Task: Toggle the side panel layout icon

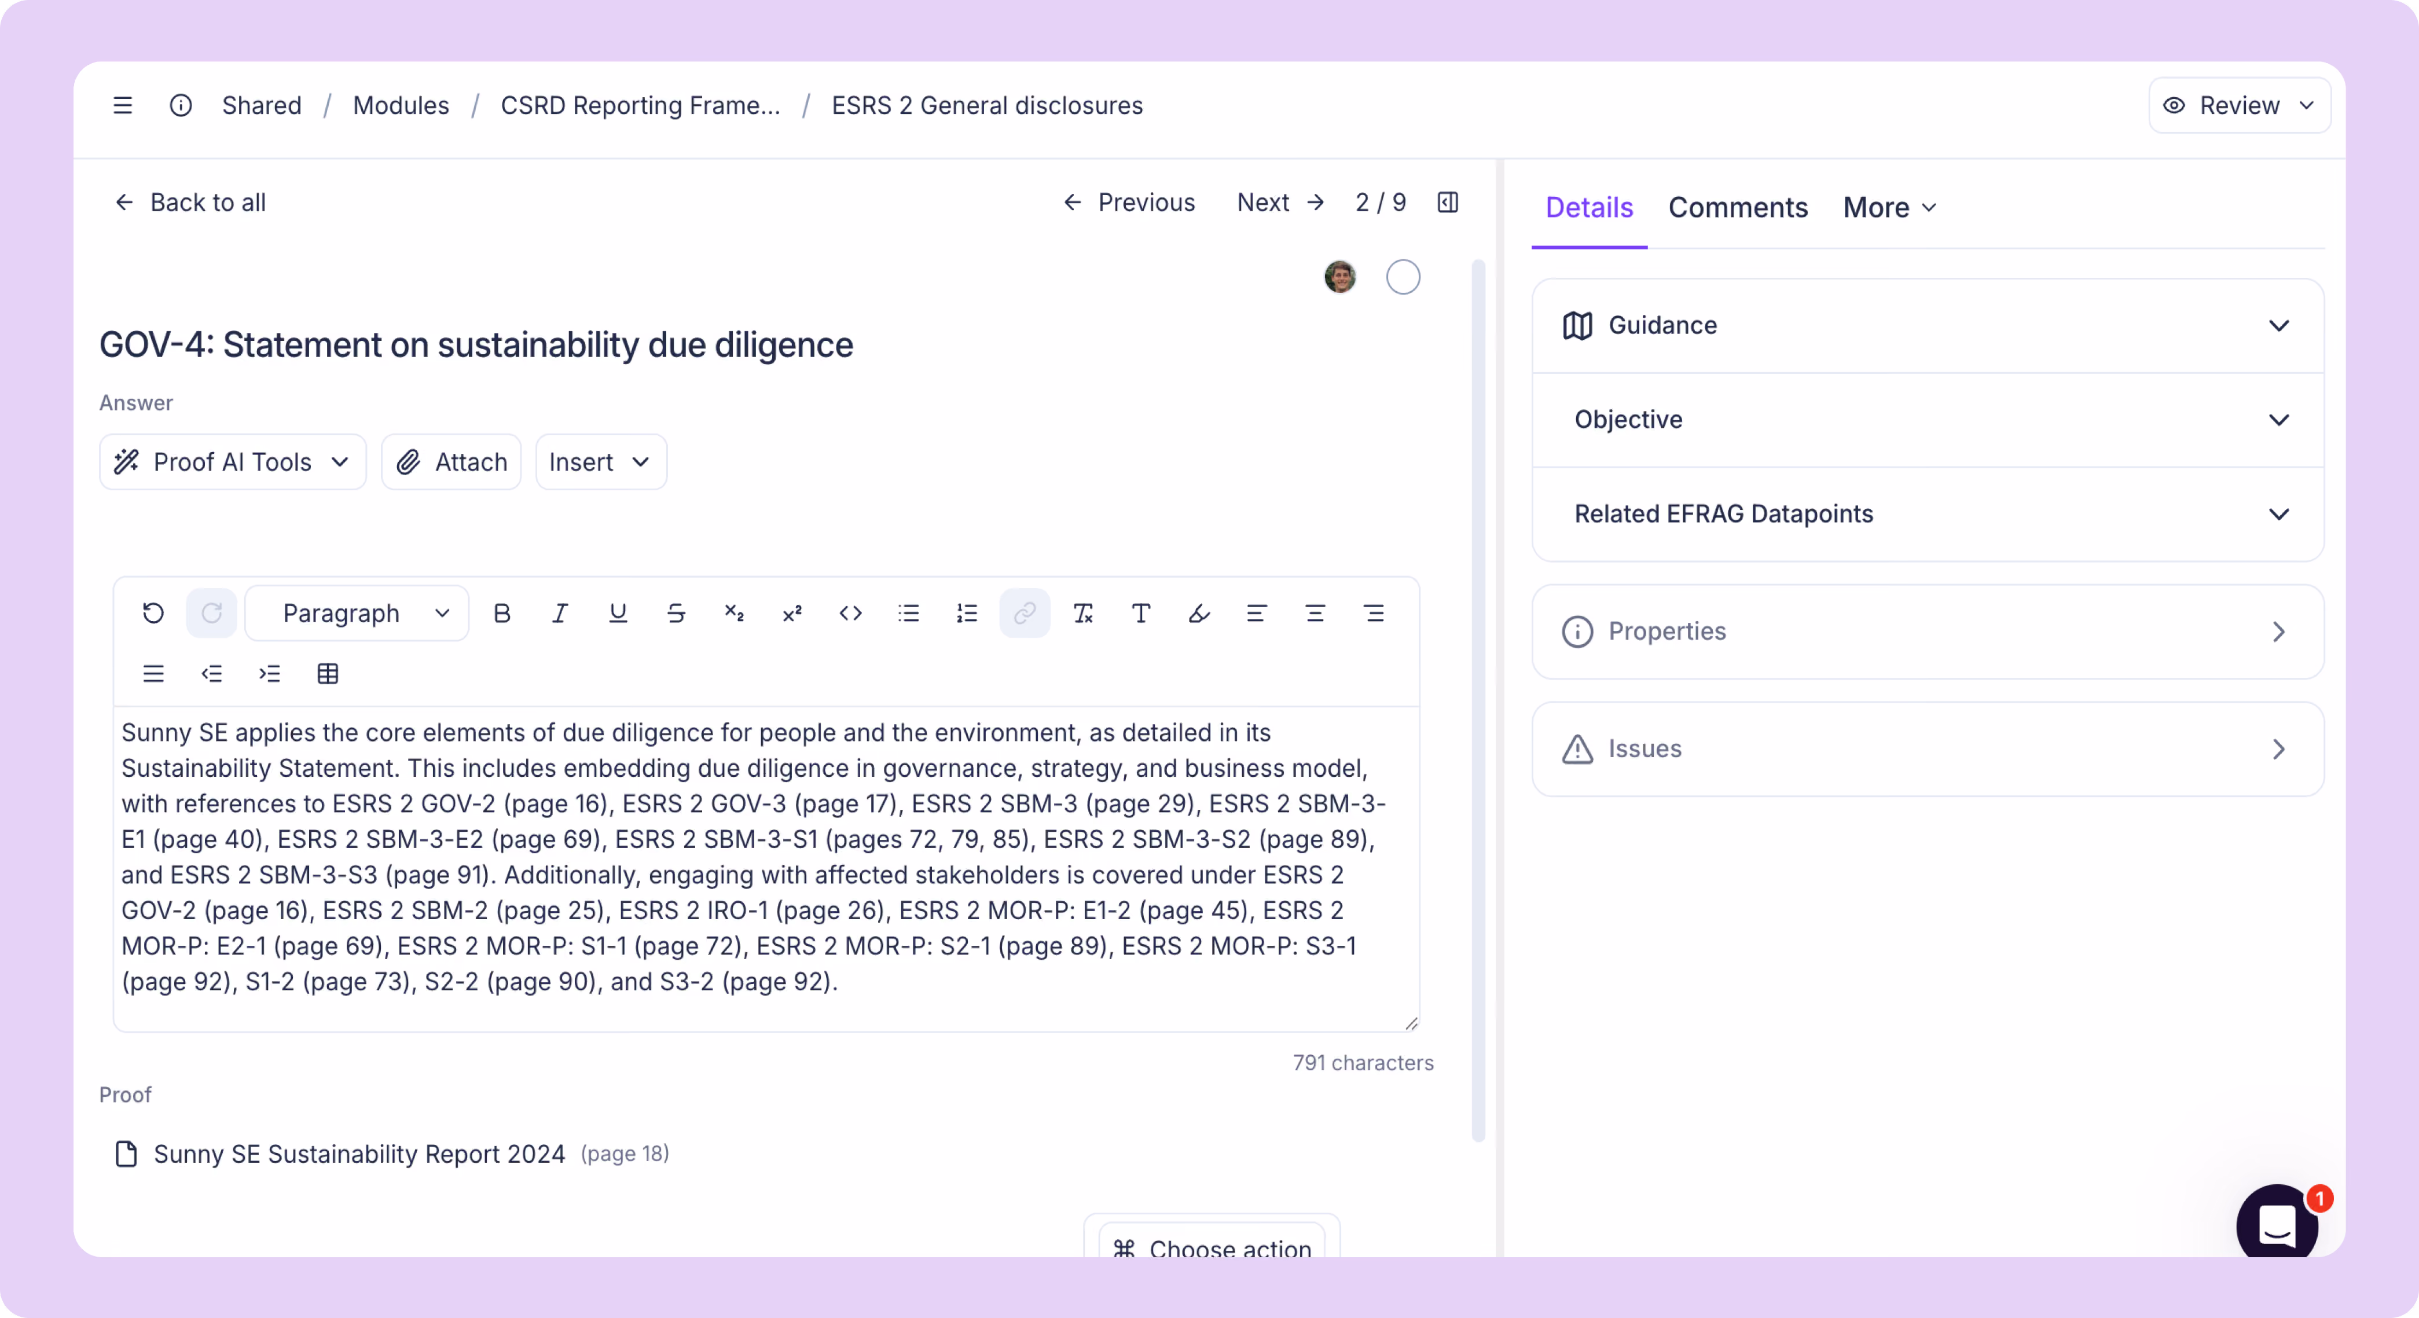Action: tap(1448, 202)
